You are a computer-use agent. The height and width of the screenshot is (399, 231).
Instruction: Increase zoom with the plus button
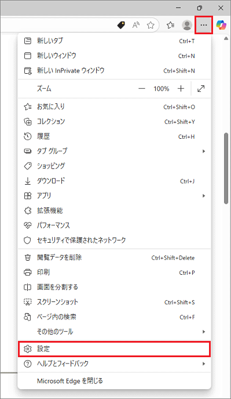[181, 88]
